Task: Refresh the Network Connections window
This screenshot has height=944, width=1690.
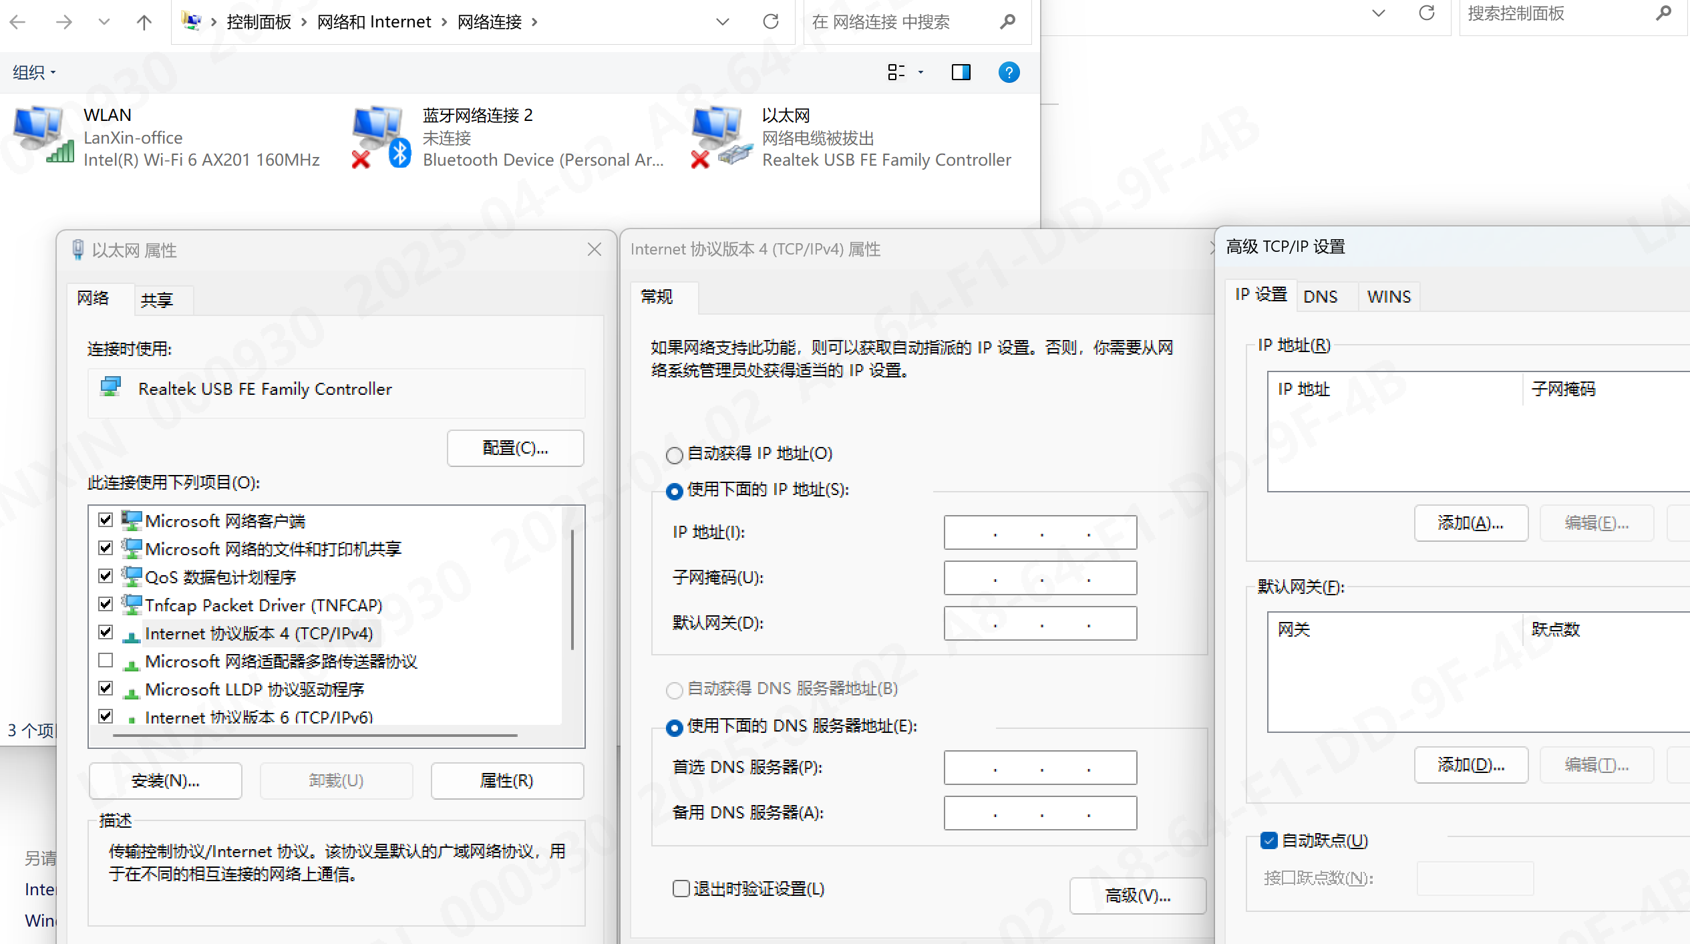Action: [x=771, y=22]
